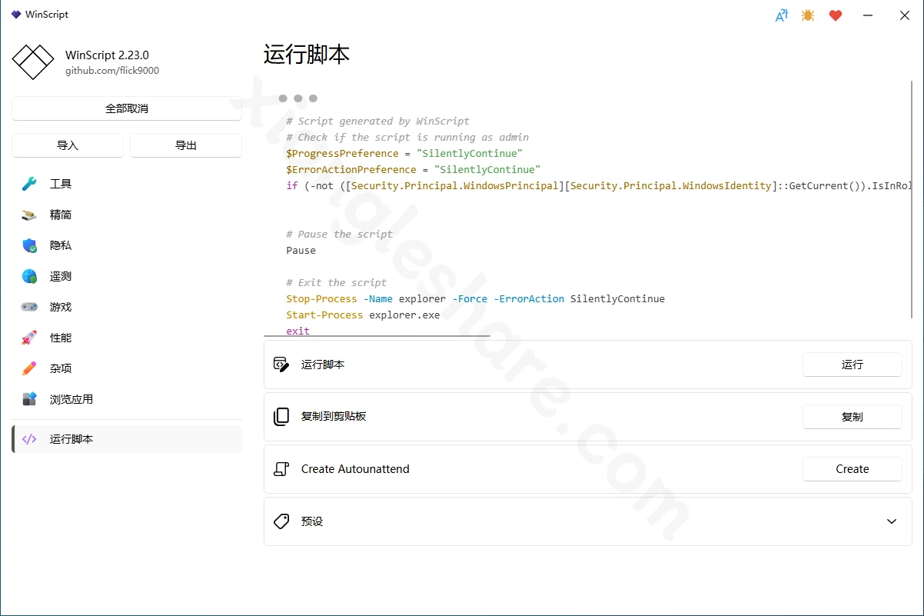The height and width of the screenshot is (616, 924).
Task: Click the 'WinScript 2.23.0' version text
Action: [x=107, y=55]
